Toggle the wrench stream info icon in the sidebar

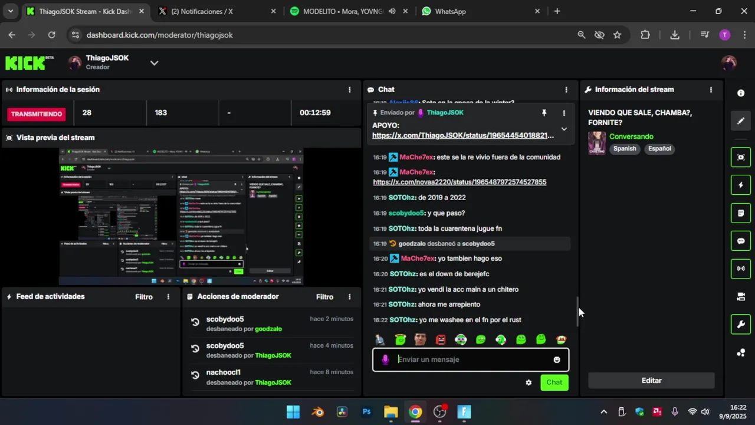[x=741, y=324]
